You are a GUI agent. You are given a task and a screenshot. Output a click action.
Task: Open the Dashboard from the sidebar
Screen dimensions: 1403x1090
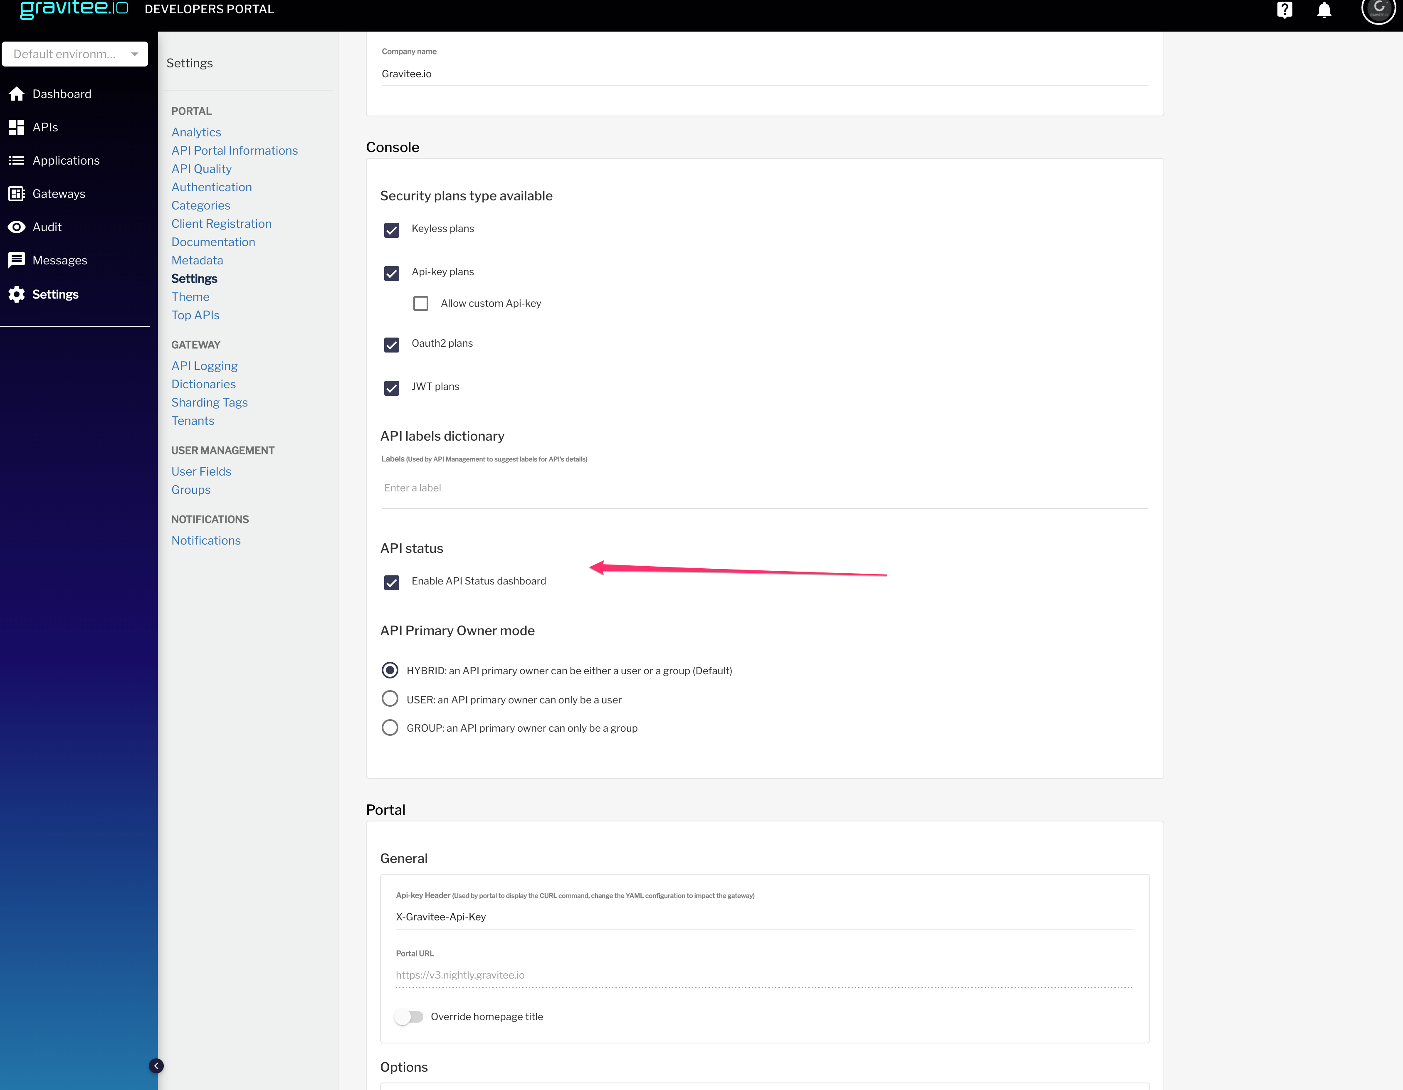click(62, 94)
